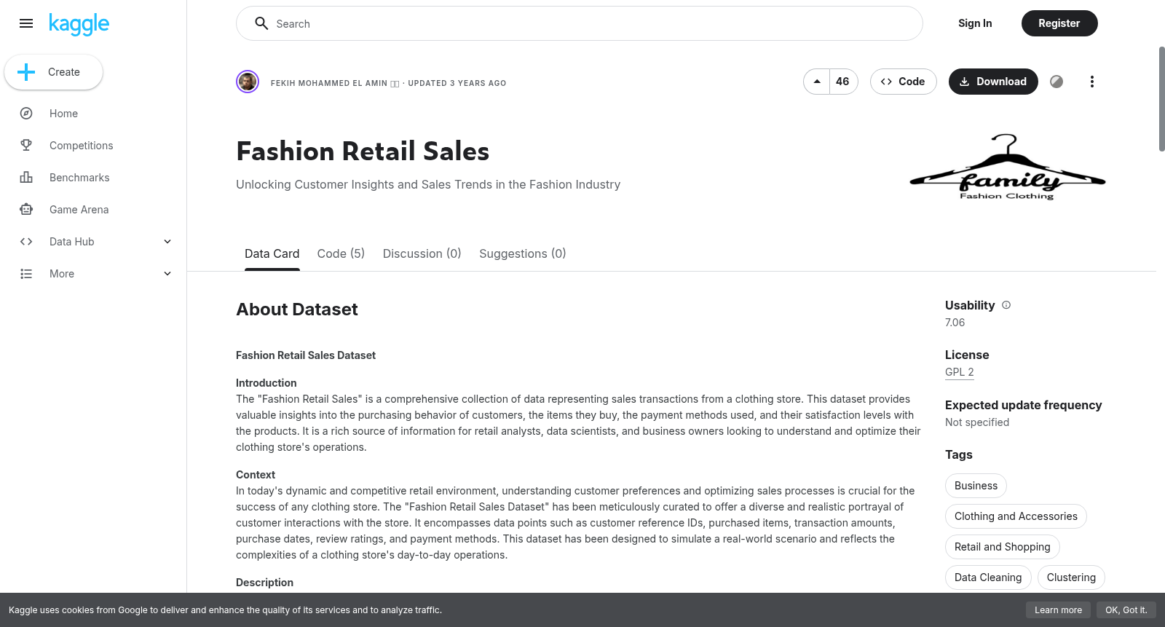Open the hamburger navigation menu
The height and width of the screenshot is (627, 1165).
[x=26, y=23]
